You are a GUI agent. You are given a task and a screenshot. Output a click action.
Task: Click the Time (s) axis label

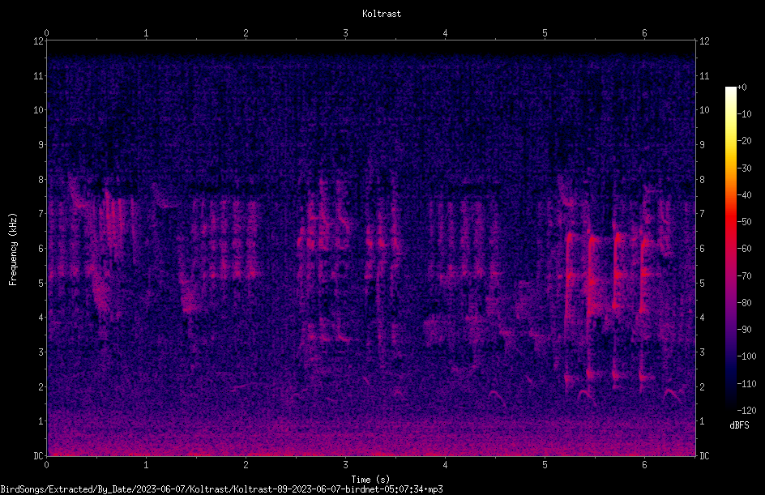click(370, 479)
